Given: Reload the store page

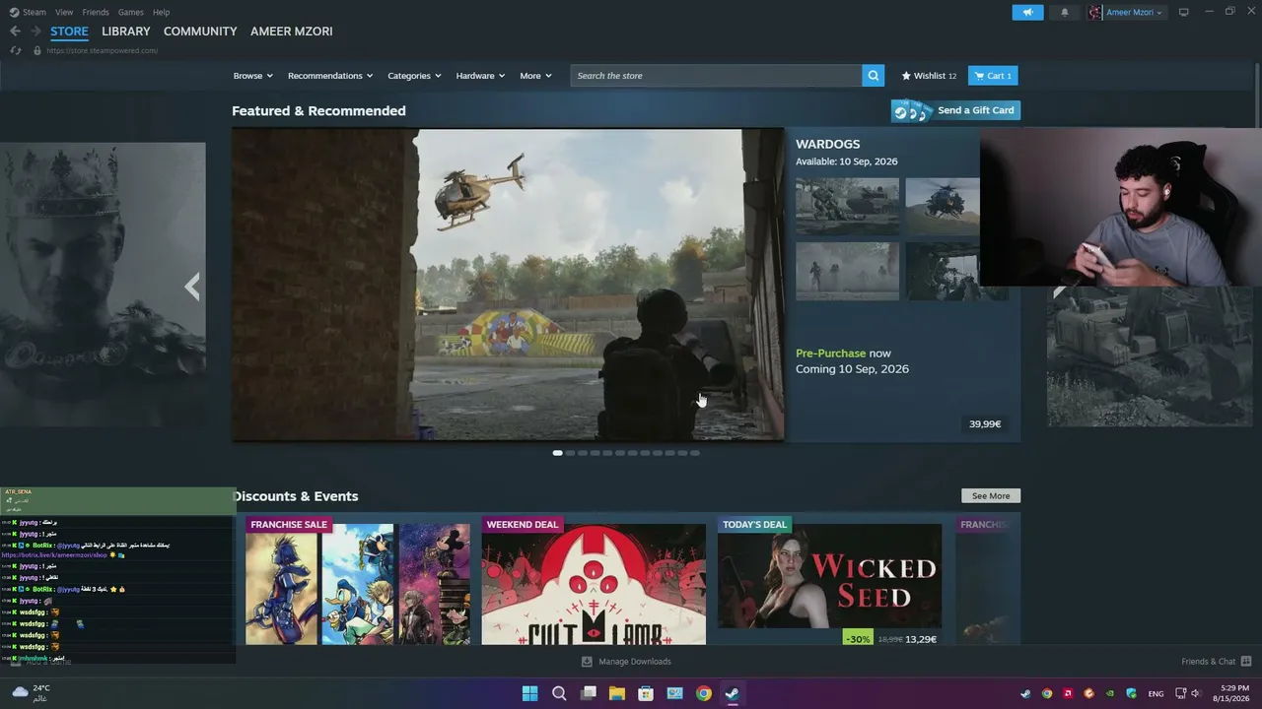Looking at the screenshot, I should tap(16, 50).
